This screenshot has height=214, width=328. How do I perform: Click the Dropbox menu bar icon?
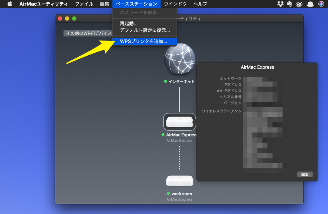(x=280, y=4)
